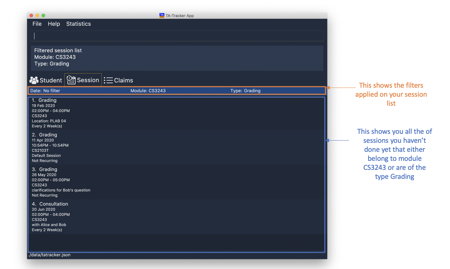
Task: Click the './data/tatracker.json' status bar path
Action: (49, 255)
